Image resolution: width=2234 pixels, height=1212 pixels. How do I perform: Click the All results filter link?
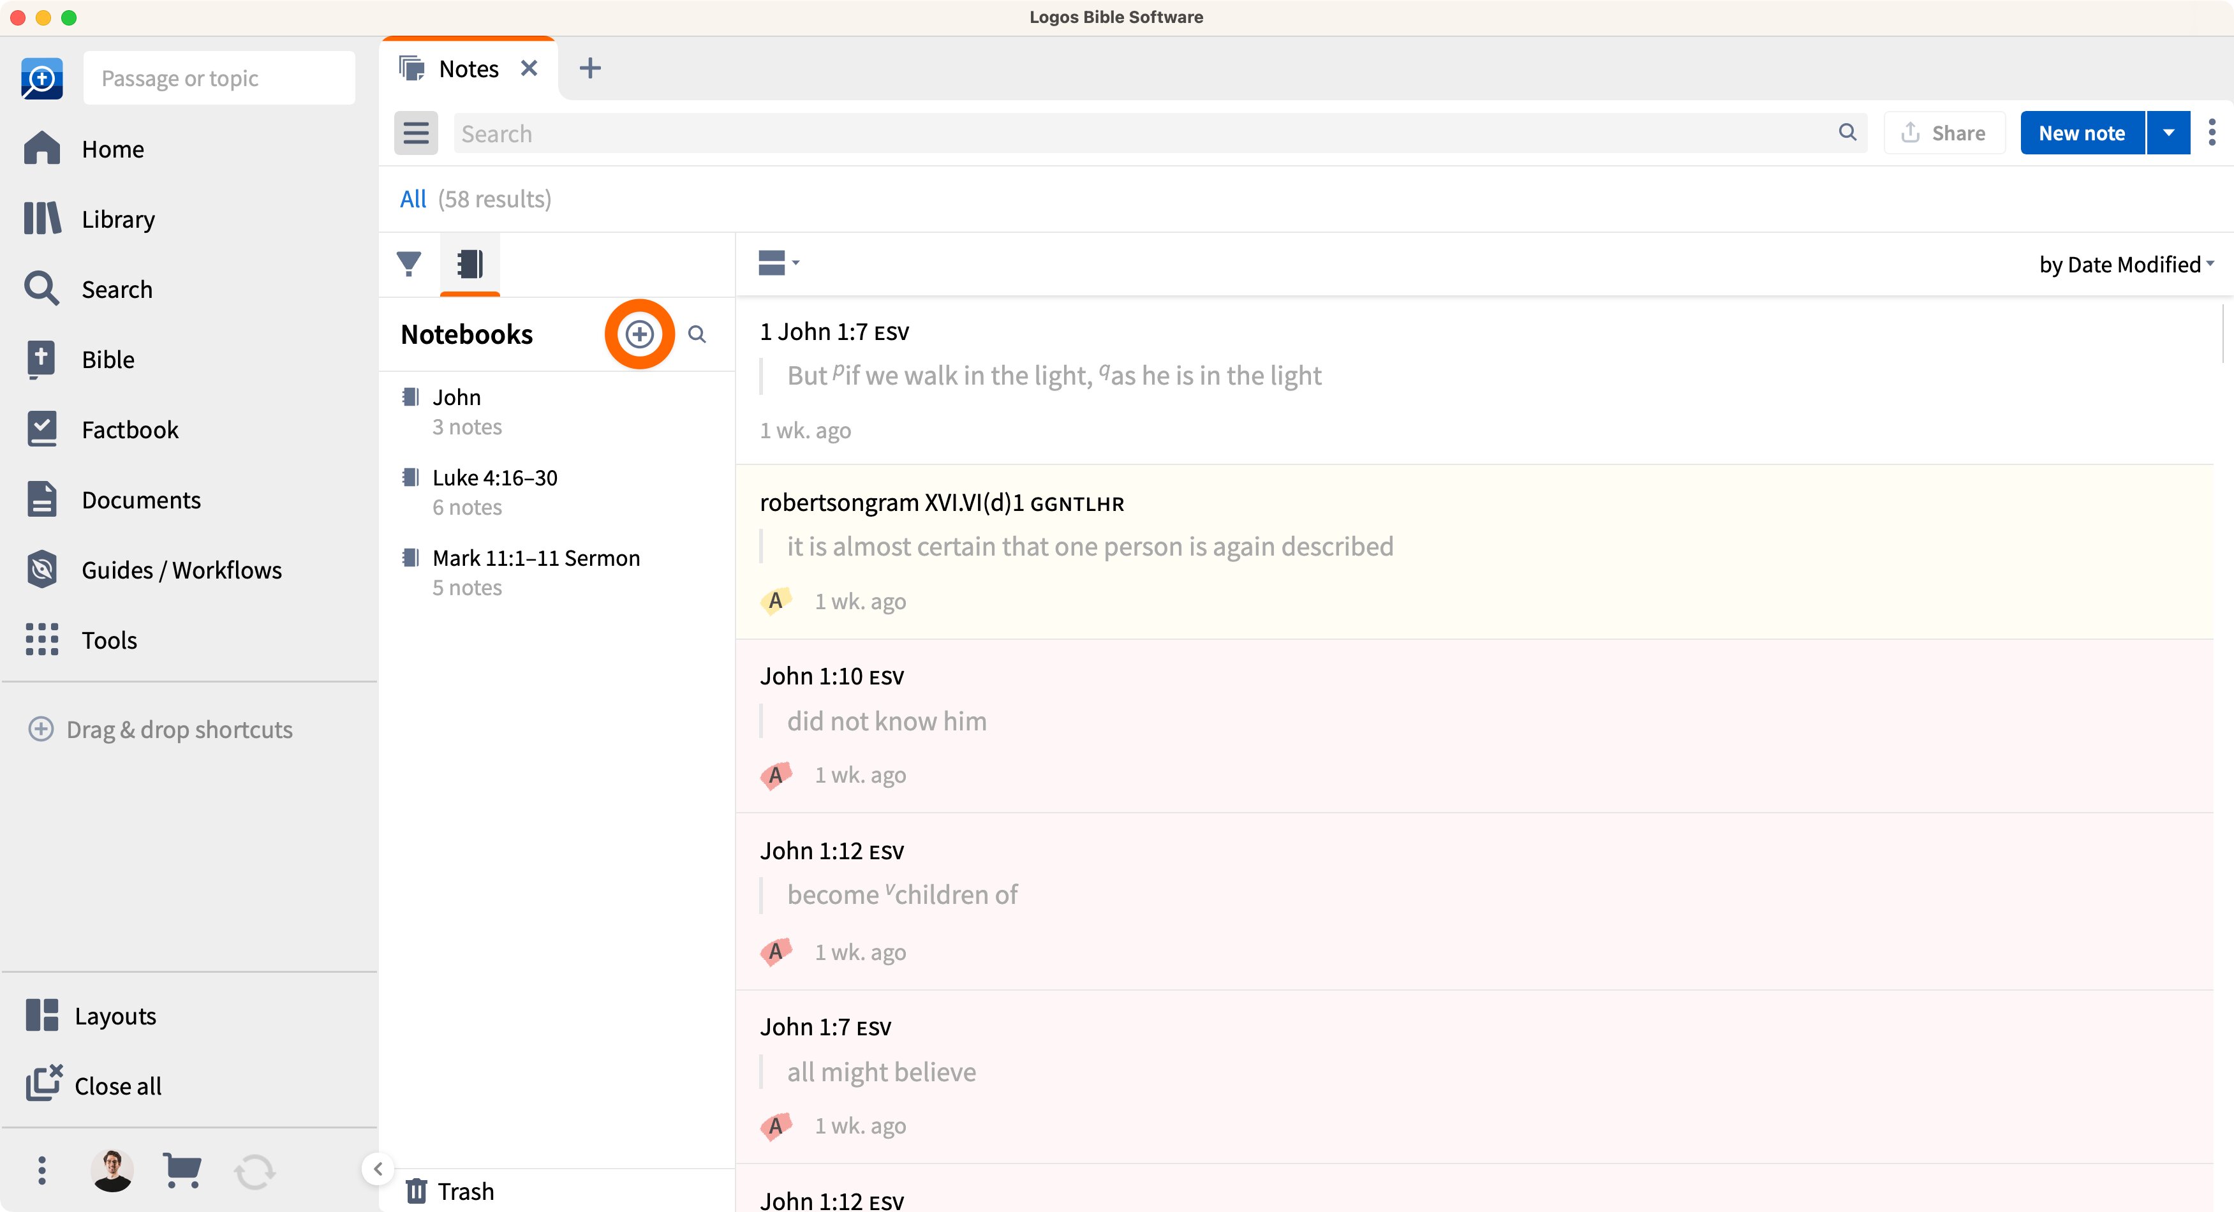click(x=413, y=198)
